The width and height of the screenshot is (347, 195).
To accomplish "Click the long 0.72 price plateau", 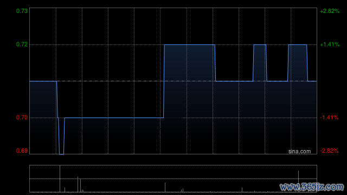I will [189, 44].
